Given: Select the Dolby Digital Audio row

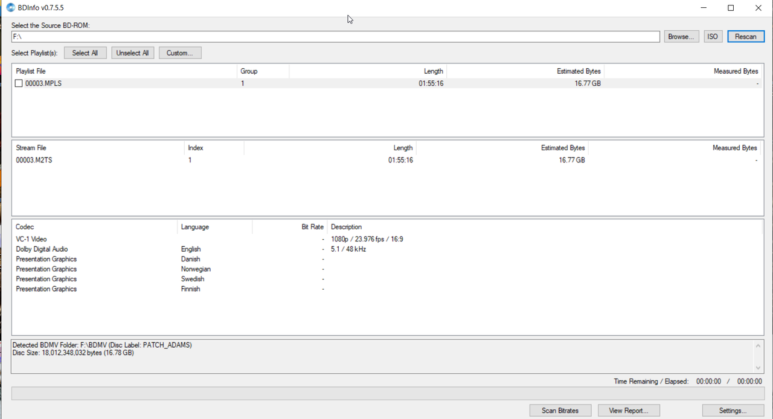Looking at the screenshot, I should pyautogui.click(x=386, y=249).
